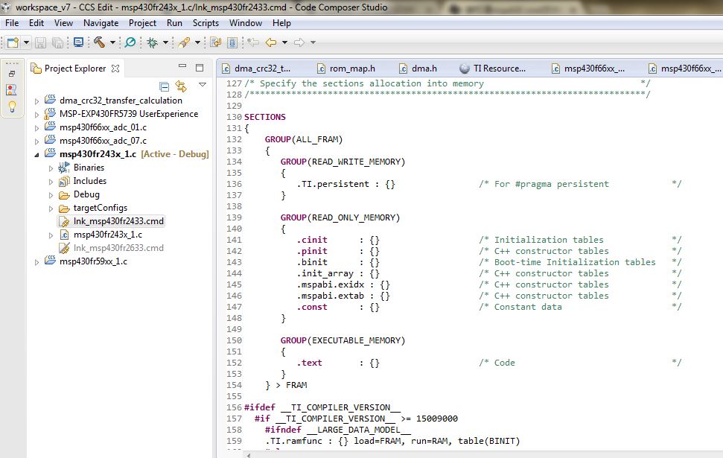The height and width of the screenshot is (458, 723).
Task: Select msp430fr59xx_1.c project in tree
Action: tap(93, 261)
